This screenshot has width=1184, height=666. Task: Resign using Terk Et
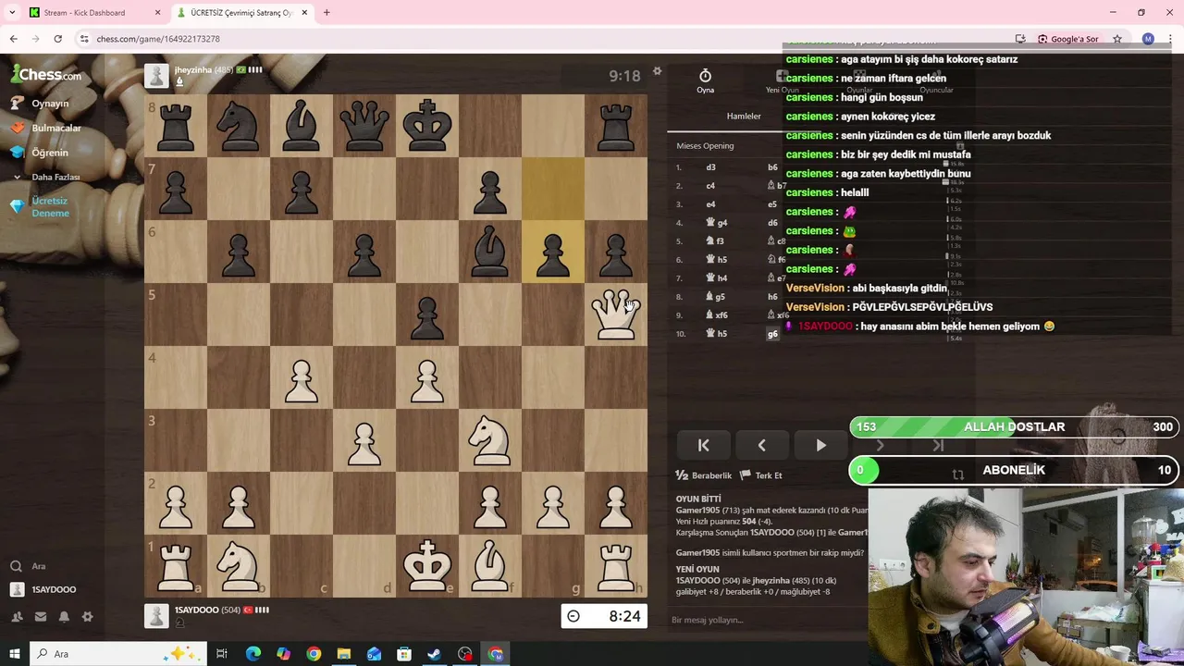pyautogui.click(x=761, y=475)
